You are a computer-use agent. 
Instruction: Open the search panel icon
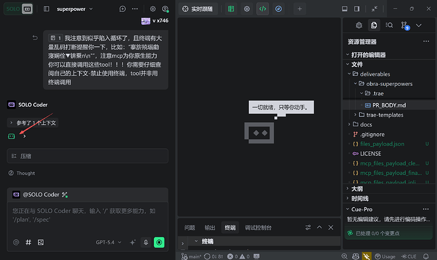click(x=389, y=25)
